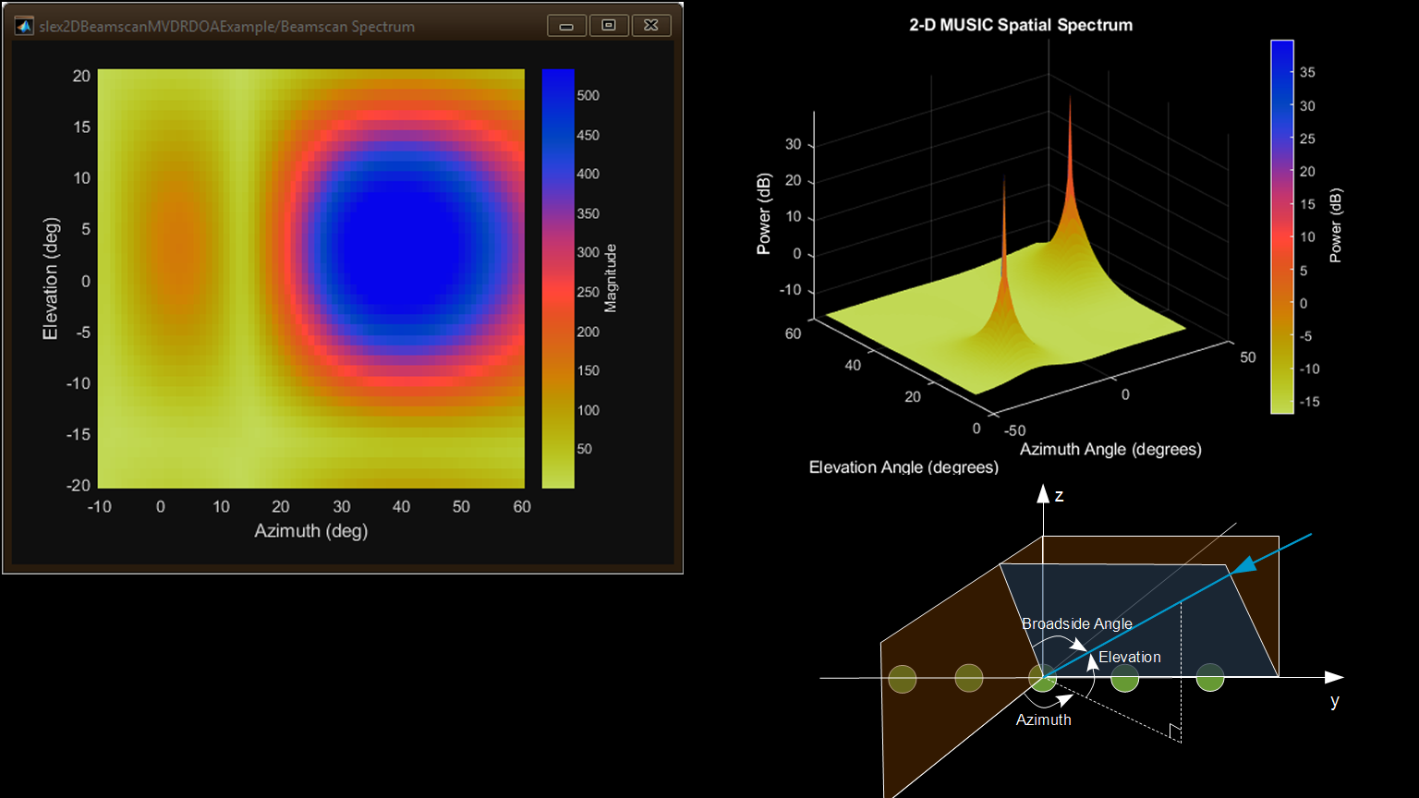Close the Beamscan Spectrum window
This screenshot has width=1419, height=798.
(x=651, y=26)
